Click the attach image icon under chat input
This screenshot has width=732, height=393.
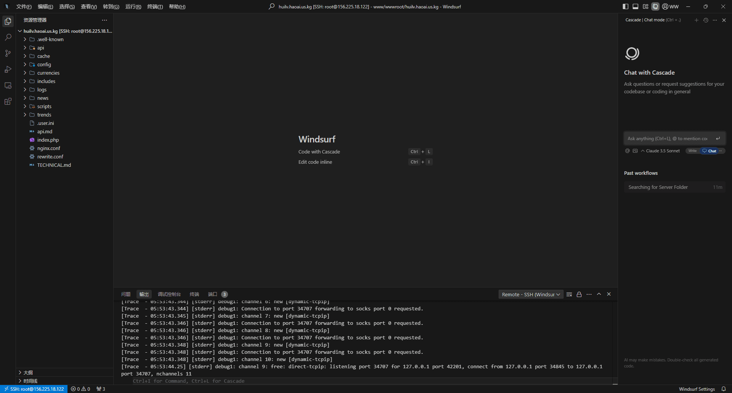coord(635,151)
